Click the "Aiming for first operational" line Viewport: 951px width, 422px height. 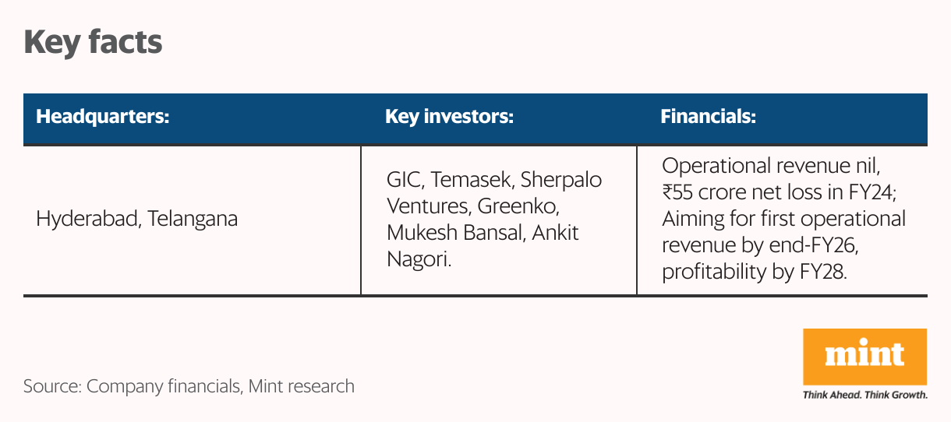(783, 219)
